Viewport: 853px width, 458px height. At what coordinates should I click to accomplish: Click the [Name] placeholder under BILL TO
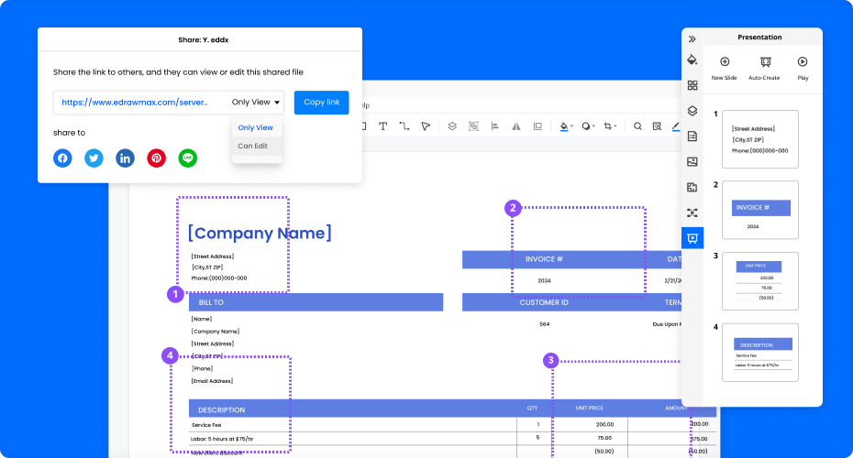(202, 319)
